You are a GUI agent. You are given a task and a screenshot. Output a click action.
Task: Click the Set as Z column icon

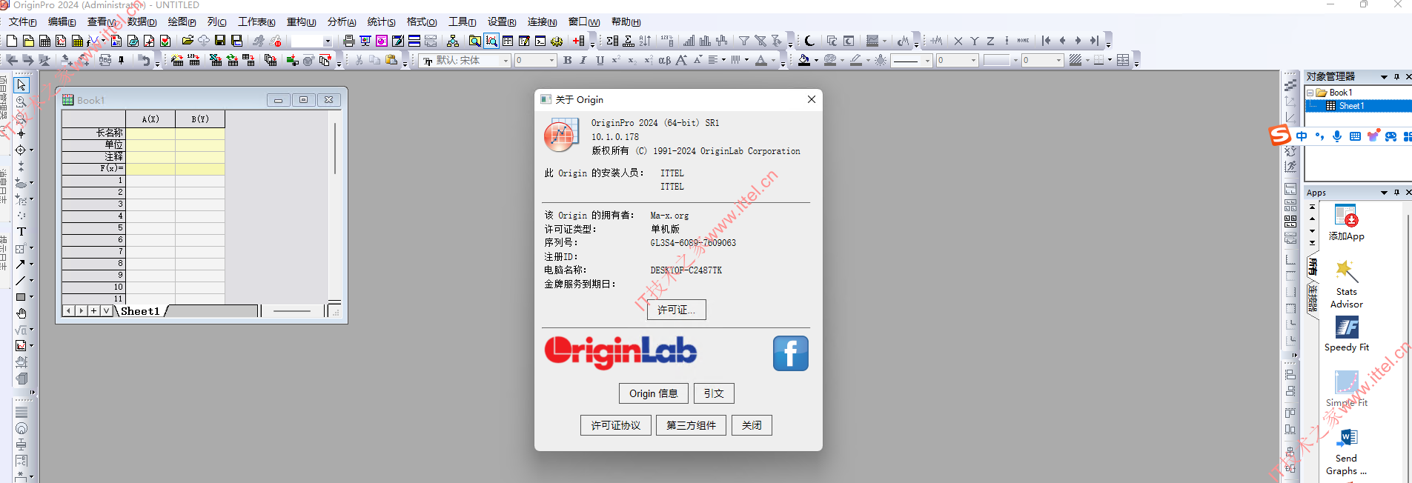pos(990,41)
